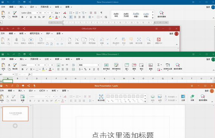The height and width of the screenshot is (138, 215).
Task: Toggle Italic in the Word window ribbon
Action: pos(27,17)
